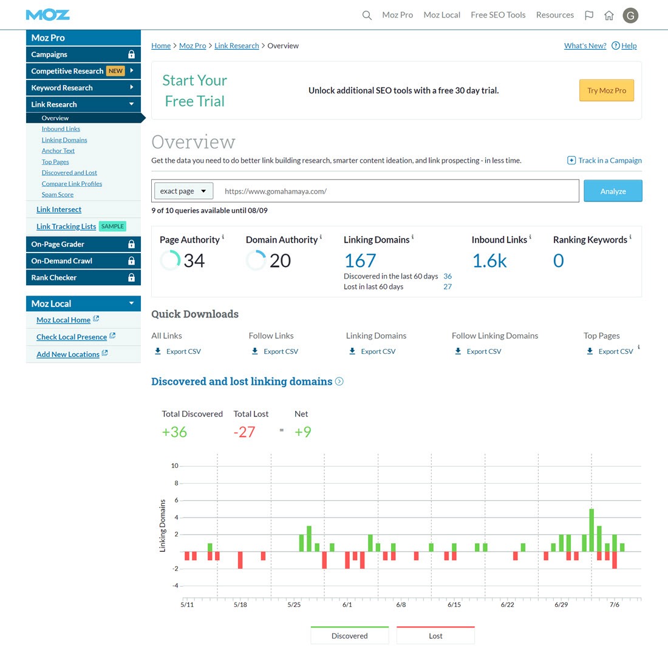Click the Moz Pro breadcrumb link

click(193, 46)
